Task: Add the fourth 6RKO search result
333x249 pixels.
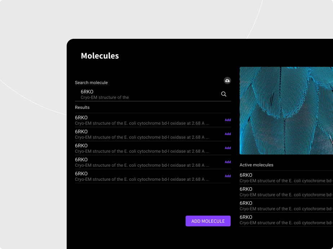Action: coord(228,162)
